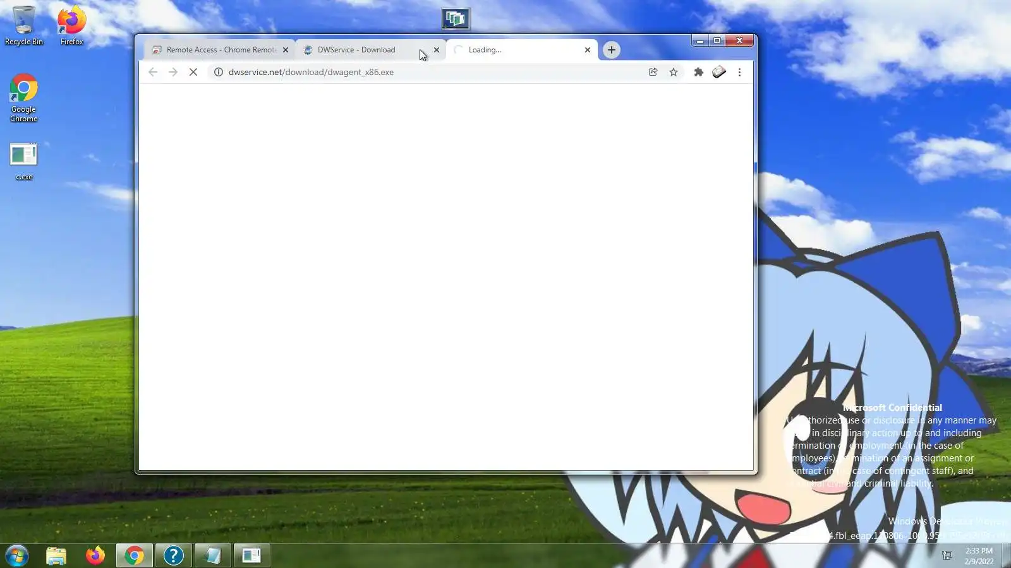
Task: Open the Google Chrome desktop shortcut
Action: pos(24,98)
